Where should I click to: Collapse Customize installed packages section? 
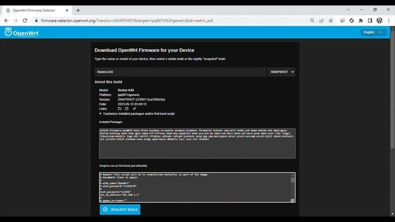coord(137,113)
